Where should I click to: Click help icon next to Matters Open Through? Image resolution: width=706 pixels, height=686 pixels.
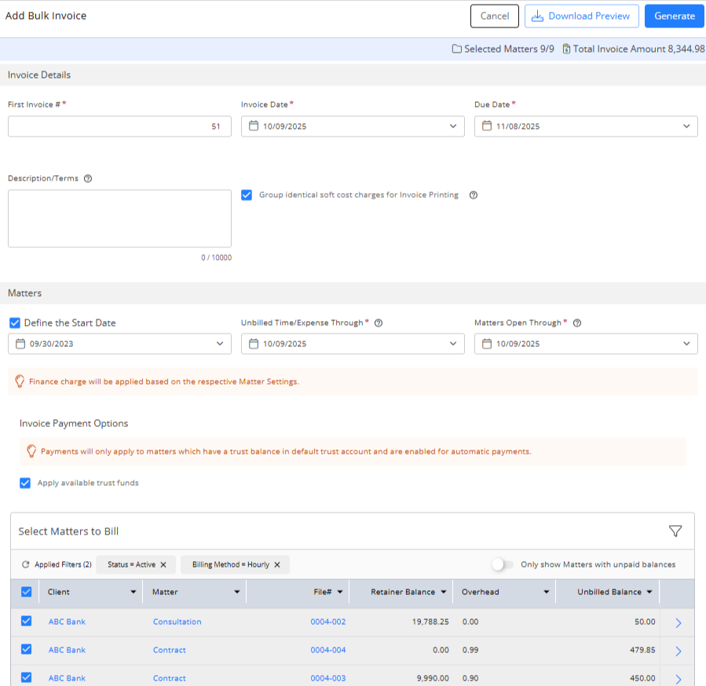(577, 323)
